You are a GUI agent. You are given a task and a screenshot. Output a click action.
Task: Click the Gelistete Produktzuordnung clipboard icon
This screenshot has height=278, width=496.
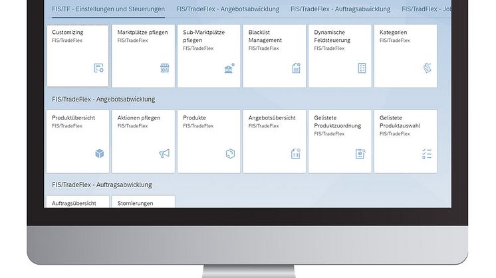(360, 154)
